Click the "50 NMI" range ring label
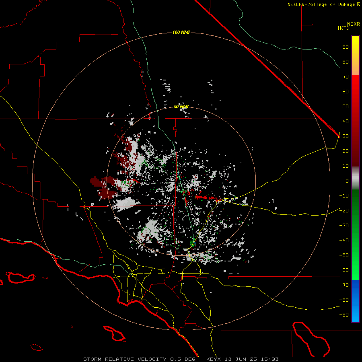 coord(181,107)
